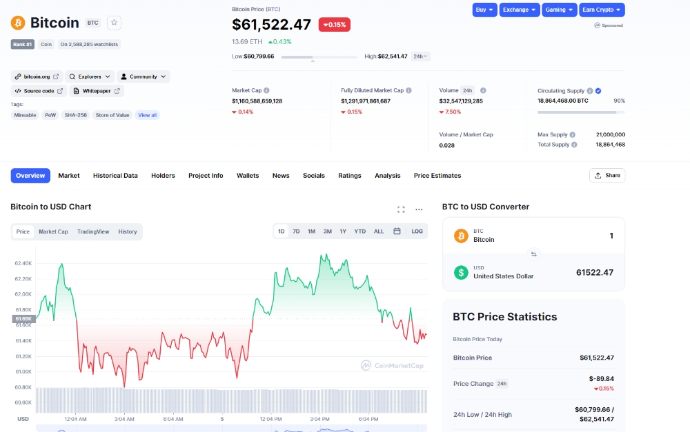The width and height of the screenshot is (690, 432).
Task: Click the external link icon beside Source code
Action: [x=60, y=91]
